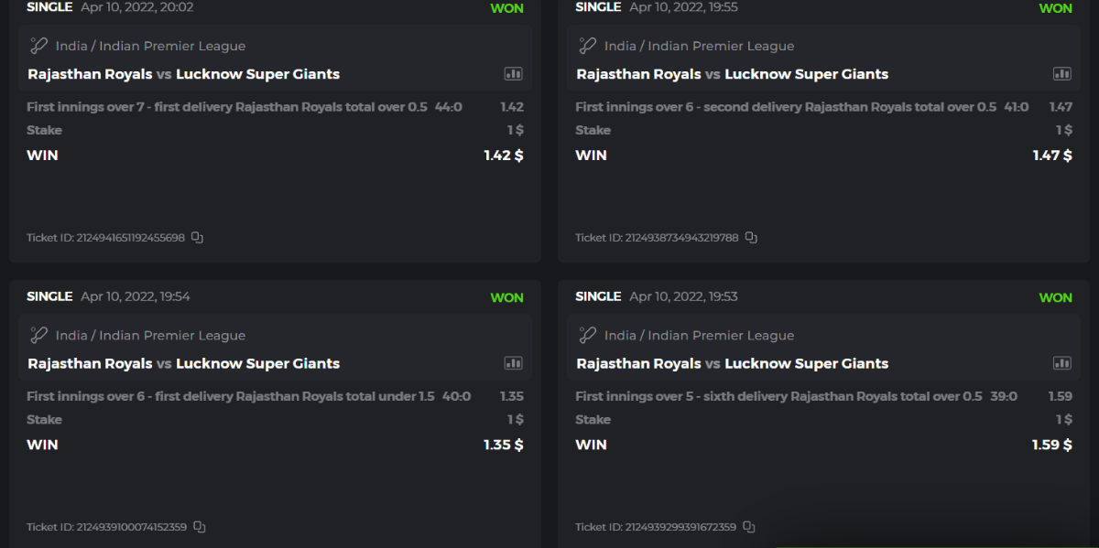The image size is (1099, 548).
Task: Open Rajasthan Royals vs Lucknow match from 19:55 bet
Action: [732, 74]
